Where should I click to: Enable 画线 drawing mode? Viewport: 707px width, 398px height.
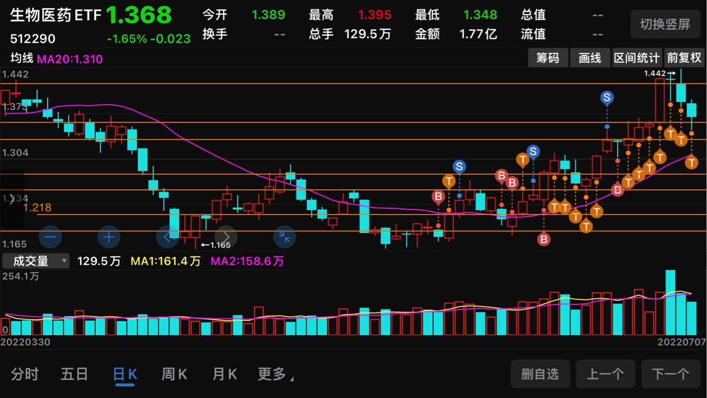point(590,58)
